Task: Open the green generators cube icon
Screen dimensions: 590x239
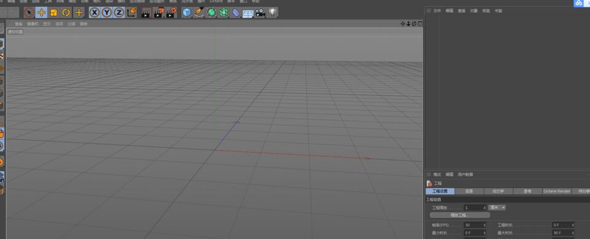Action: click(x=211, y=12)
